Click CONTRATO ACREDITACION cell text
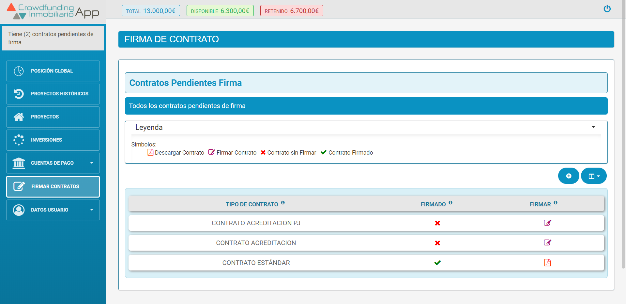 [x=256, y=243]
